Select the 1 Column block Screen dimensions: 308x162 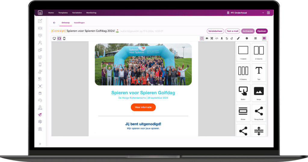tap(243, 52)
